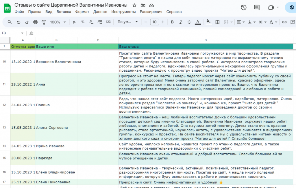Expand the font family dropdown
296x188 pixels.
pos(127,22)
